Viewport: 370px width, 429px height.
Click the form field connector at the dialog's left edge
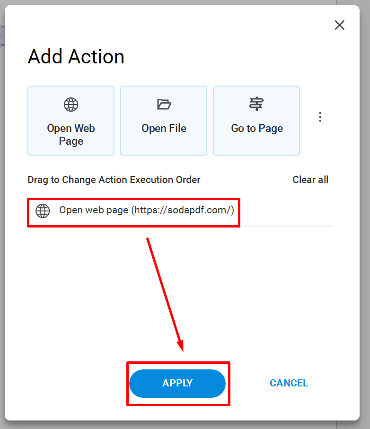coord(2,36)
